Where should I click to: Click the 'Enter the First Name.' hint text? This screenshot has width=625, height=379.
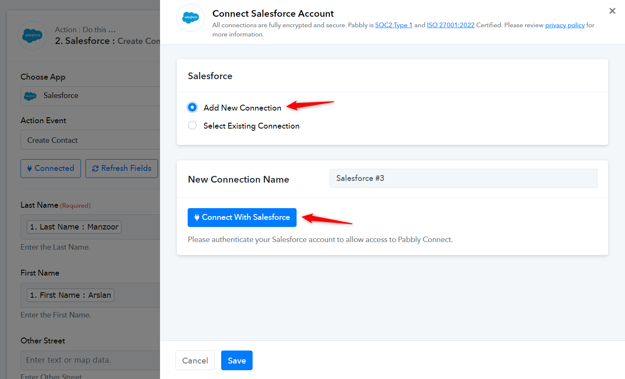pos(56,315)
